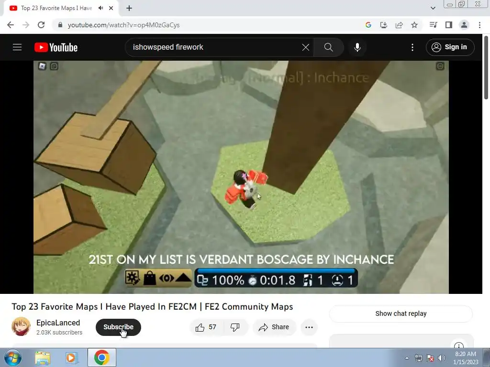Open EpicaLanced channel avatar
Screen dimensions: 490x367
point(21,327)
